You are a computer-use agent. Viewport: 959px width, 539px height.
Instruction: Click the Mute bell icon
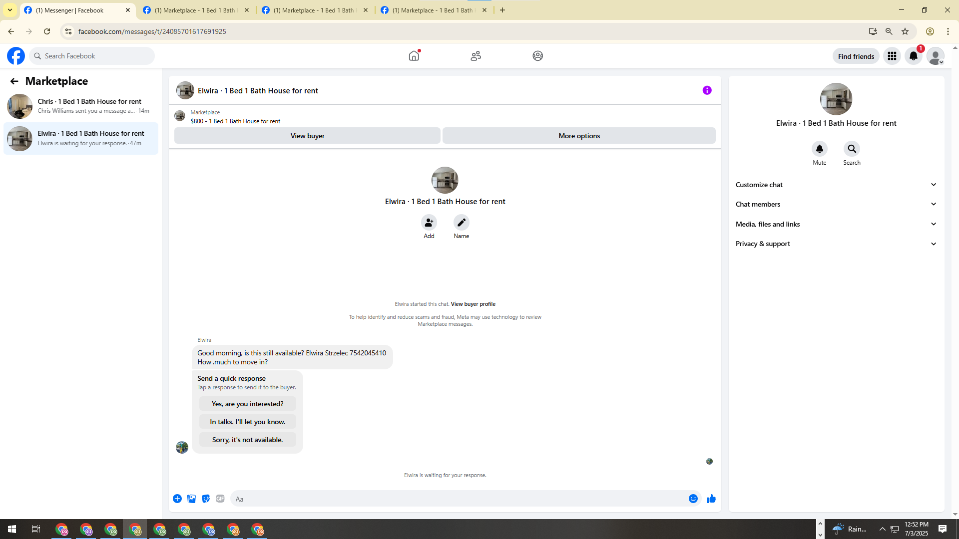coord(819,149)
